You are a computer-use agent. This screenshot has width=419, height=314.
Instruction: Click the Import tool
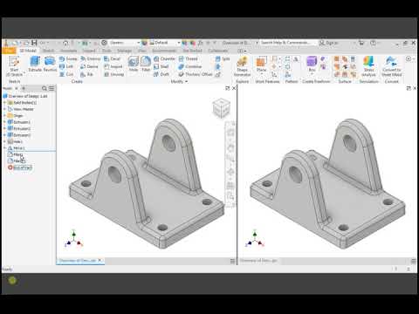click(x=113, y=66)
